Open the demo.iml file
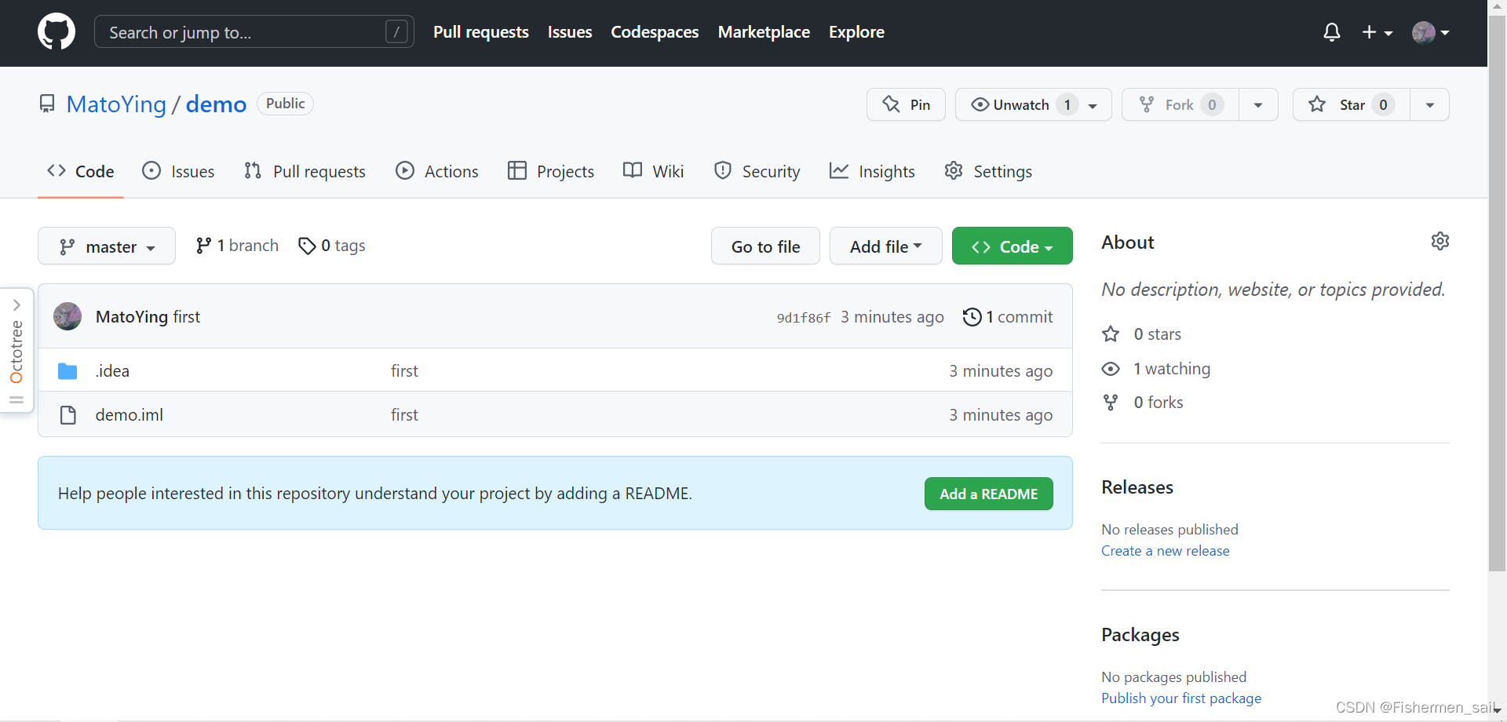This screenshot has height=722, width=1507. 130,415
